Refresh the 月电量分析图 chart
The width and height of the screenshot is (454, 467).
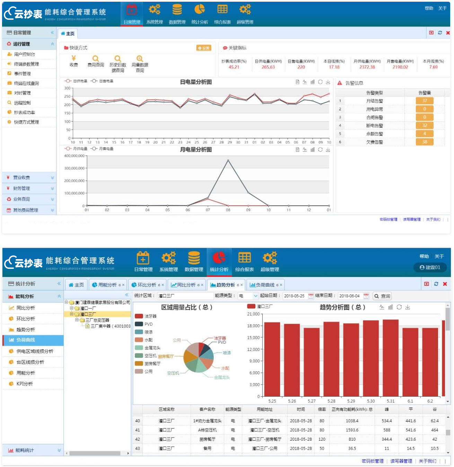(320, 150)
